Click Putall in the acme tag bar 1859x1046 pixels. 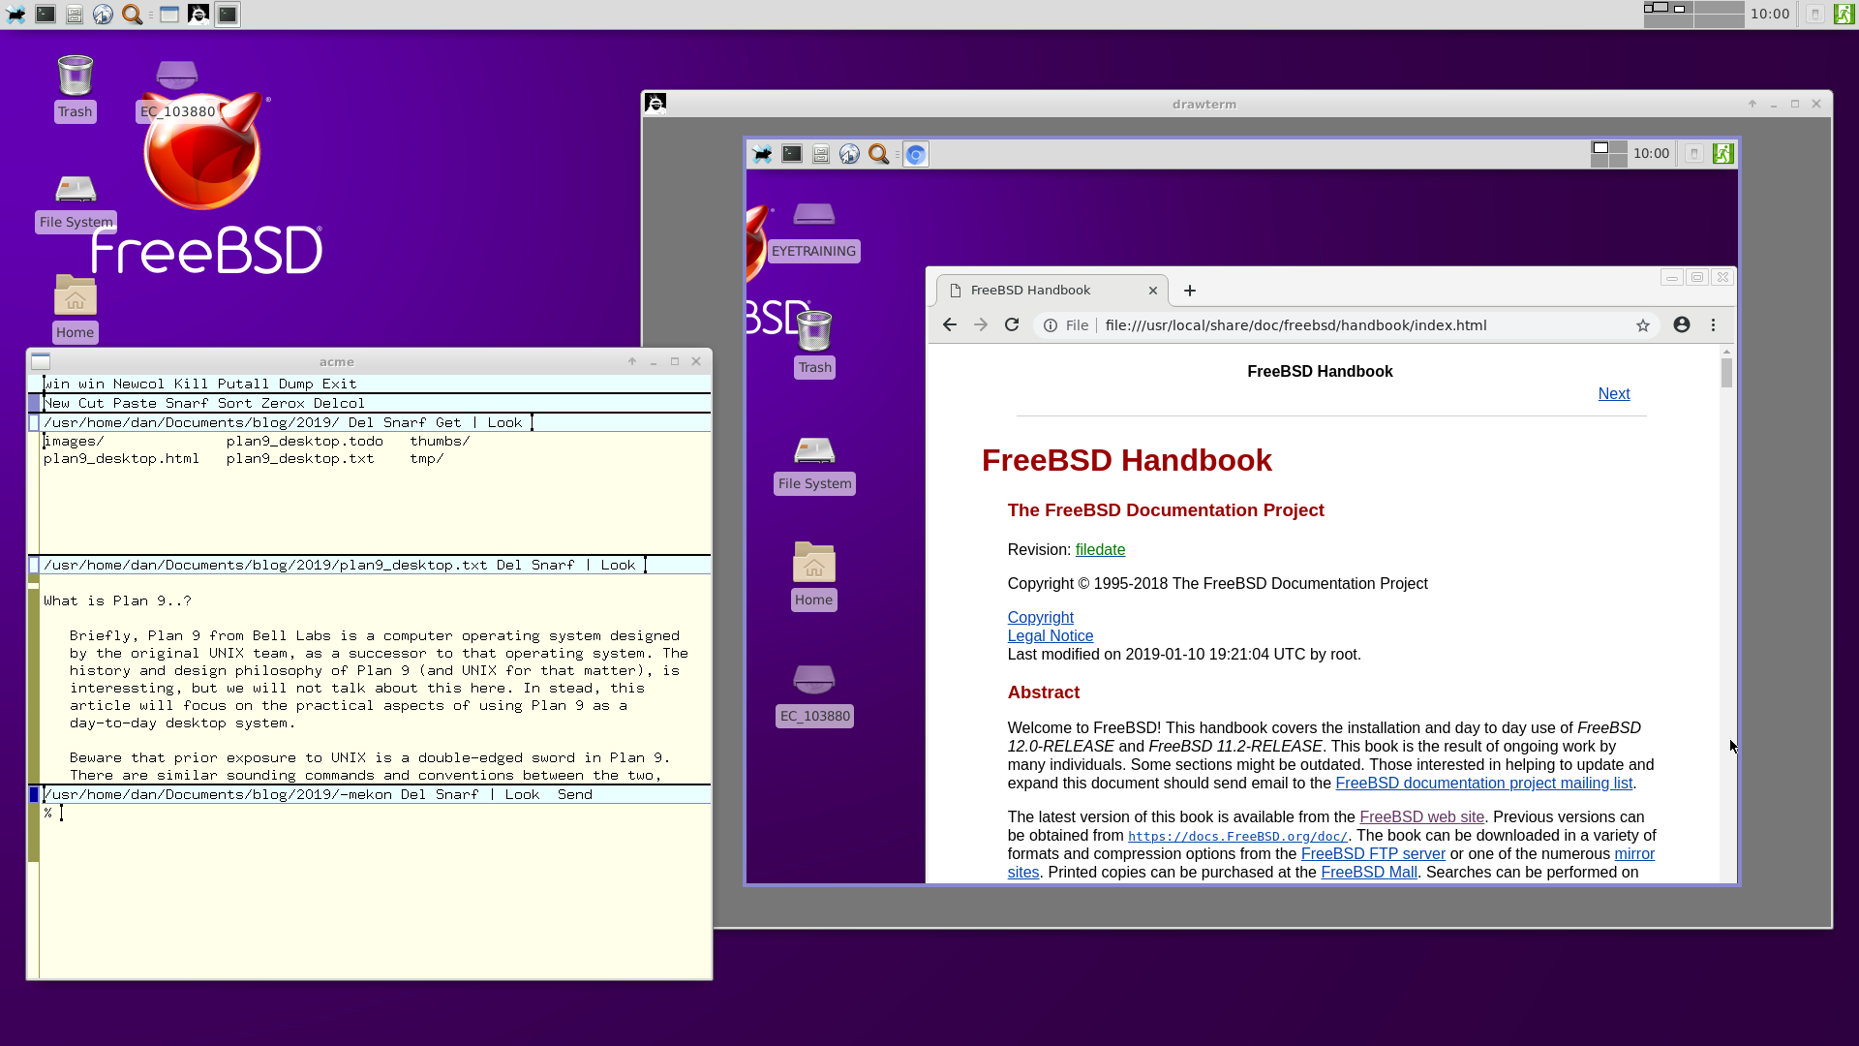[x=243, y=384]
